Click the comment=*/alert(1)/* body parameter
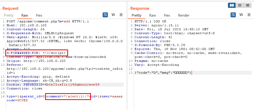Screen dimensions: 254x110 [68, 96]
